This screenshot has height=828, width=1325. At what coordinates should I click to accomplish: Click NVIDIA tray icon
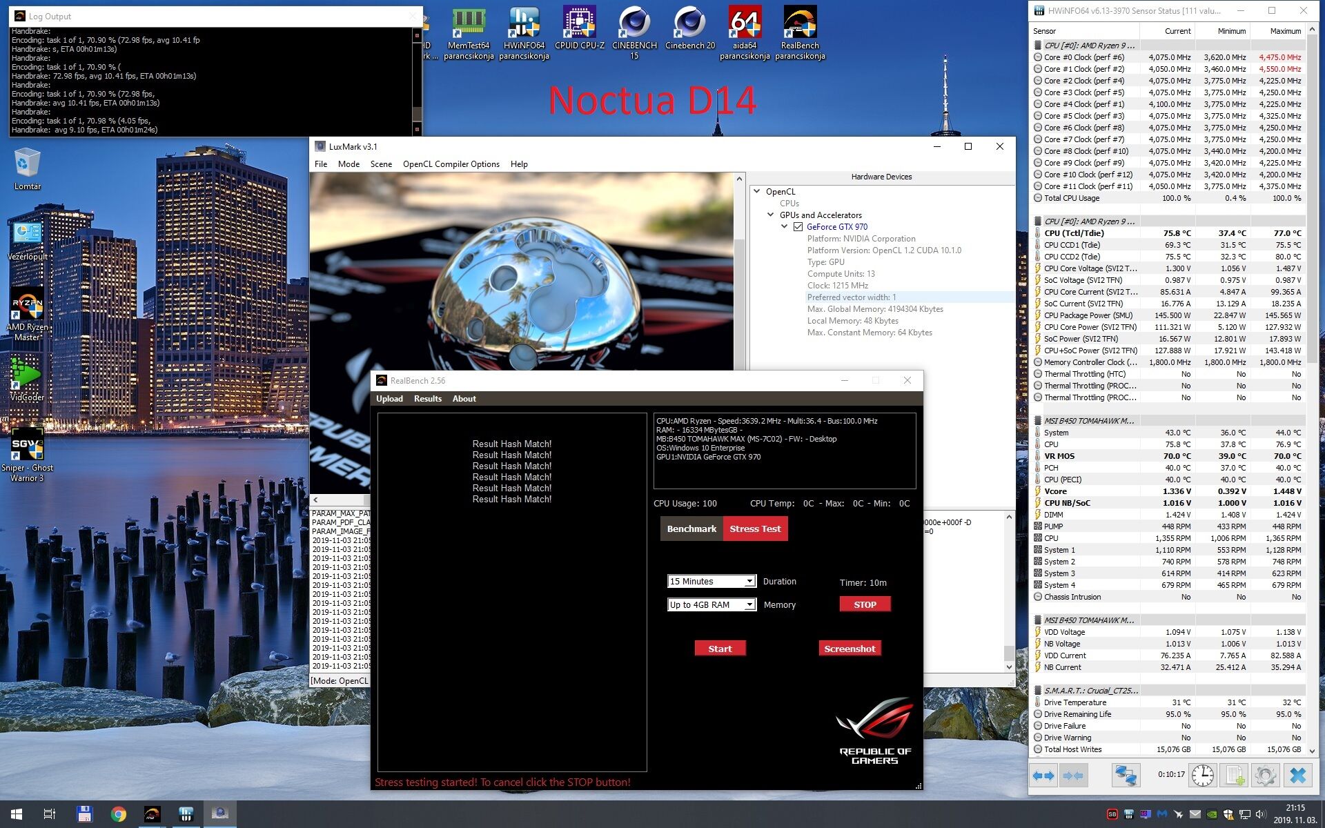(1212, 814)
